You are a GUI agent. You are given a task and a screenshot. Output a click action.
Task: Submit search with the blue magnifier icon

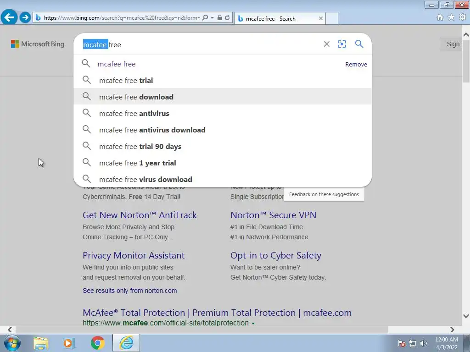point(359,44)
